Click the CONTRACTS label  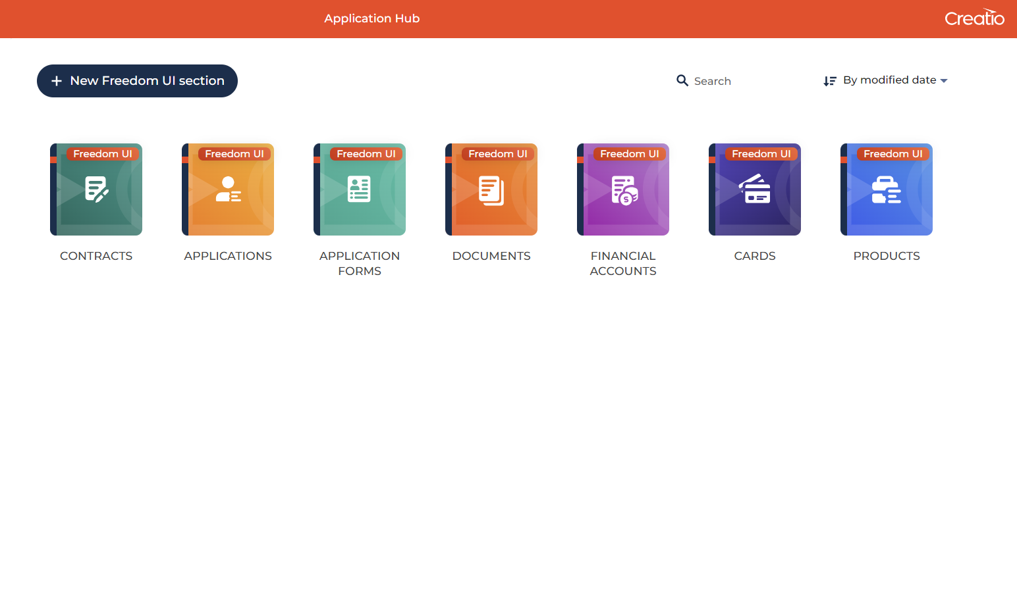(x=96, y=256)
